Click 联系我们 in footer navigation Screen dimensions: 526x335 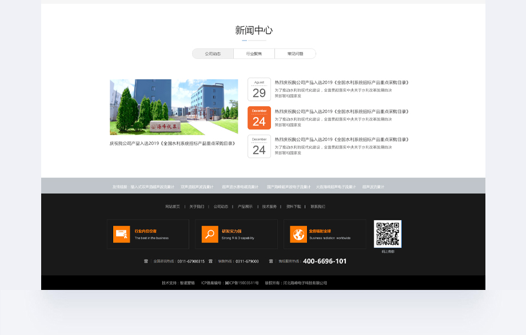coord(318,207)
